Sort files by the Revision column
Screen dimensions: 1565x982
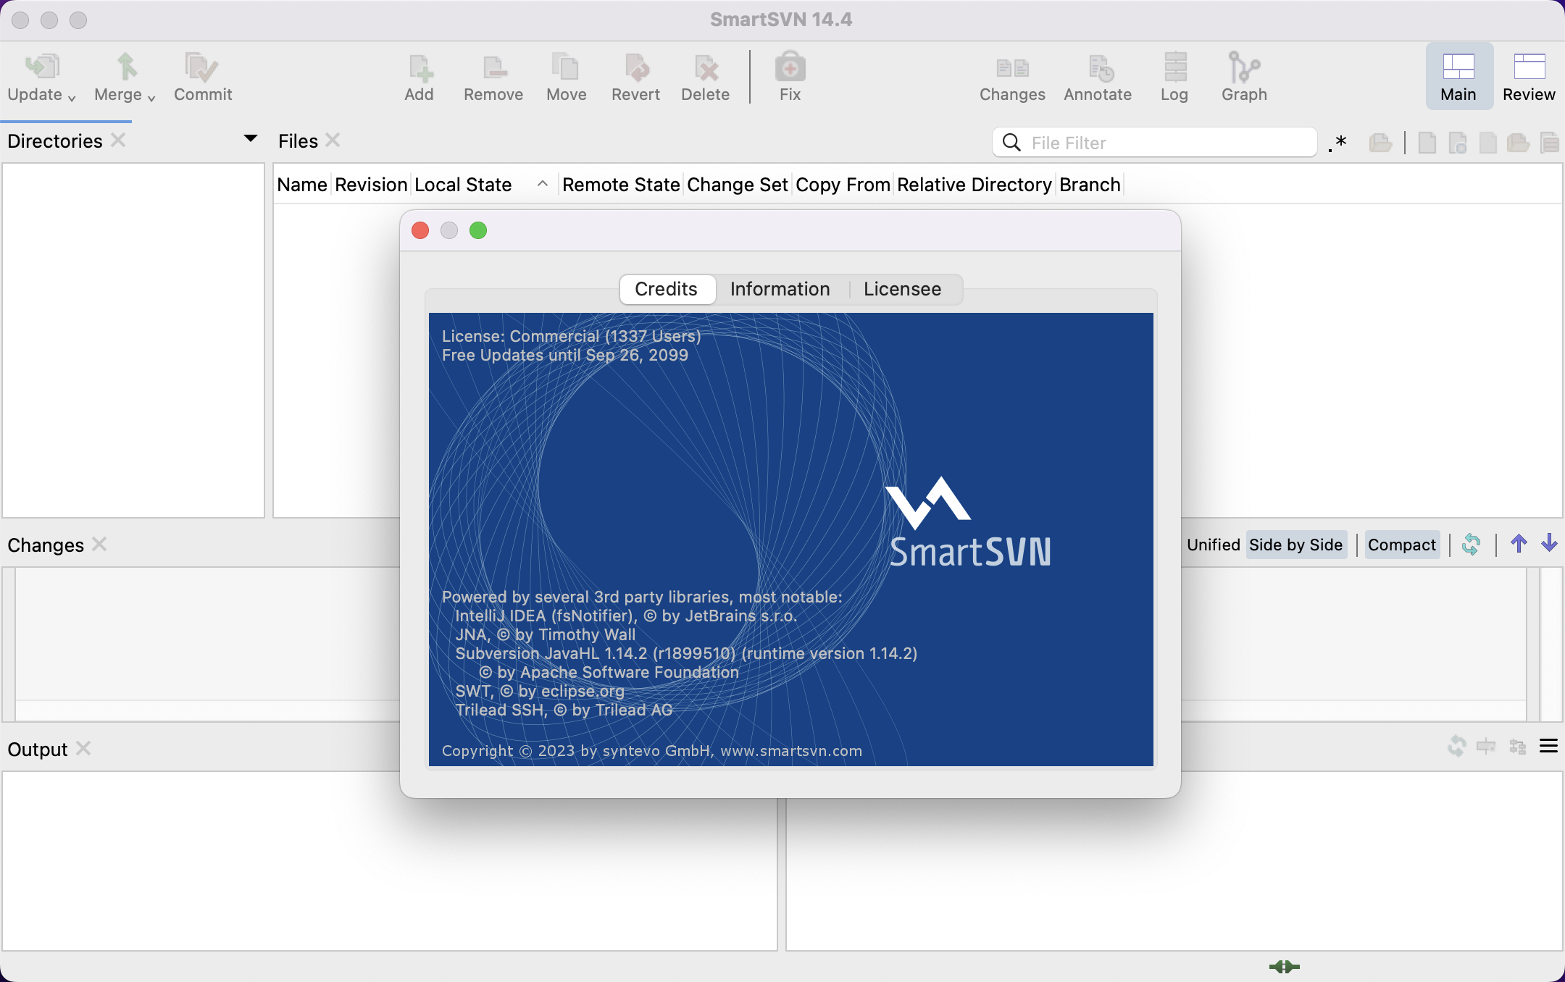click(x=371, y=185)
